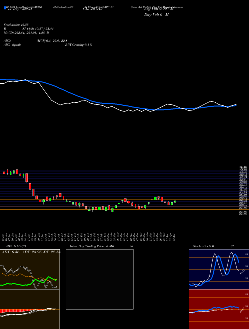Click the 'Stochastics: 46.33' reading
The image size is (249, 329).
tap(16, 25)
